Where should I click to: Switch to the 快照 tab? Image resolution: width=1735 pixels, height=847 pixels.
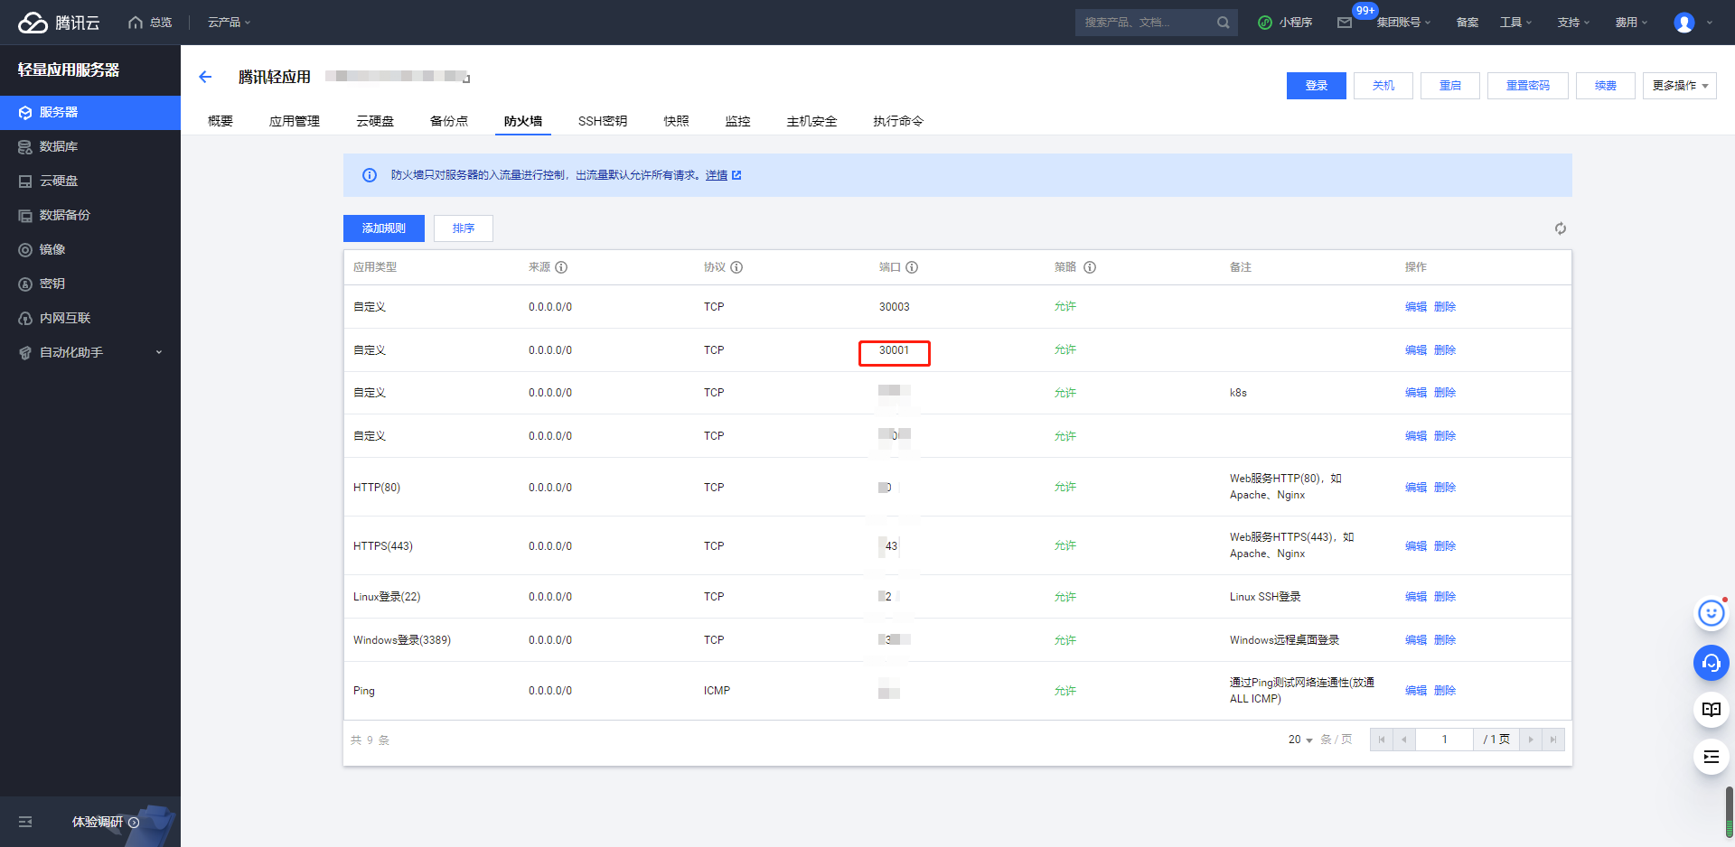click(x=676, y=121)
